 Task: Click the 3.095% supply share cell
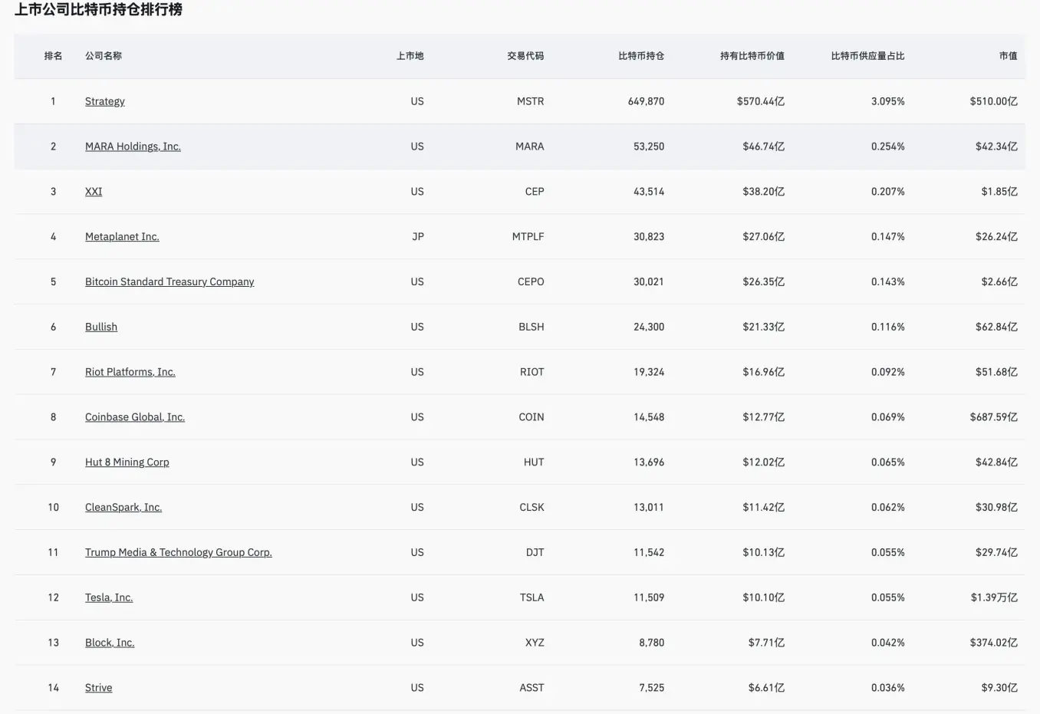click(888, 101)
